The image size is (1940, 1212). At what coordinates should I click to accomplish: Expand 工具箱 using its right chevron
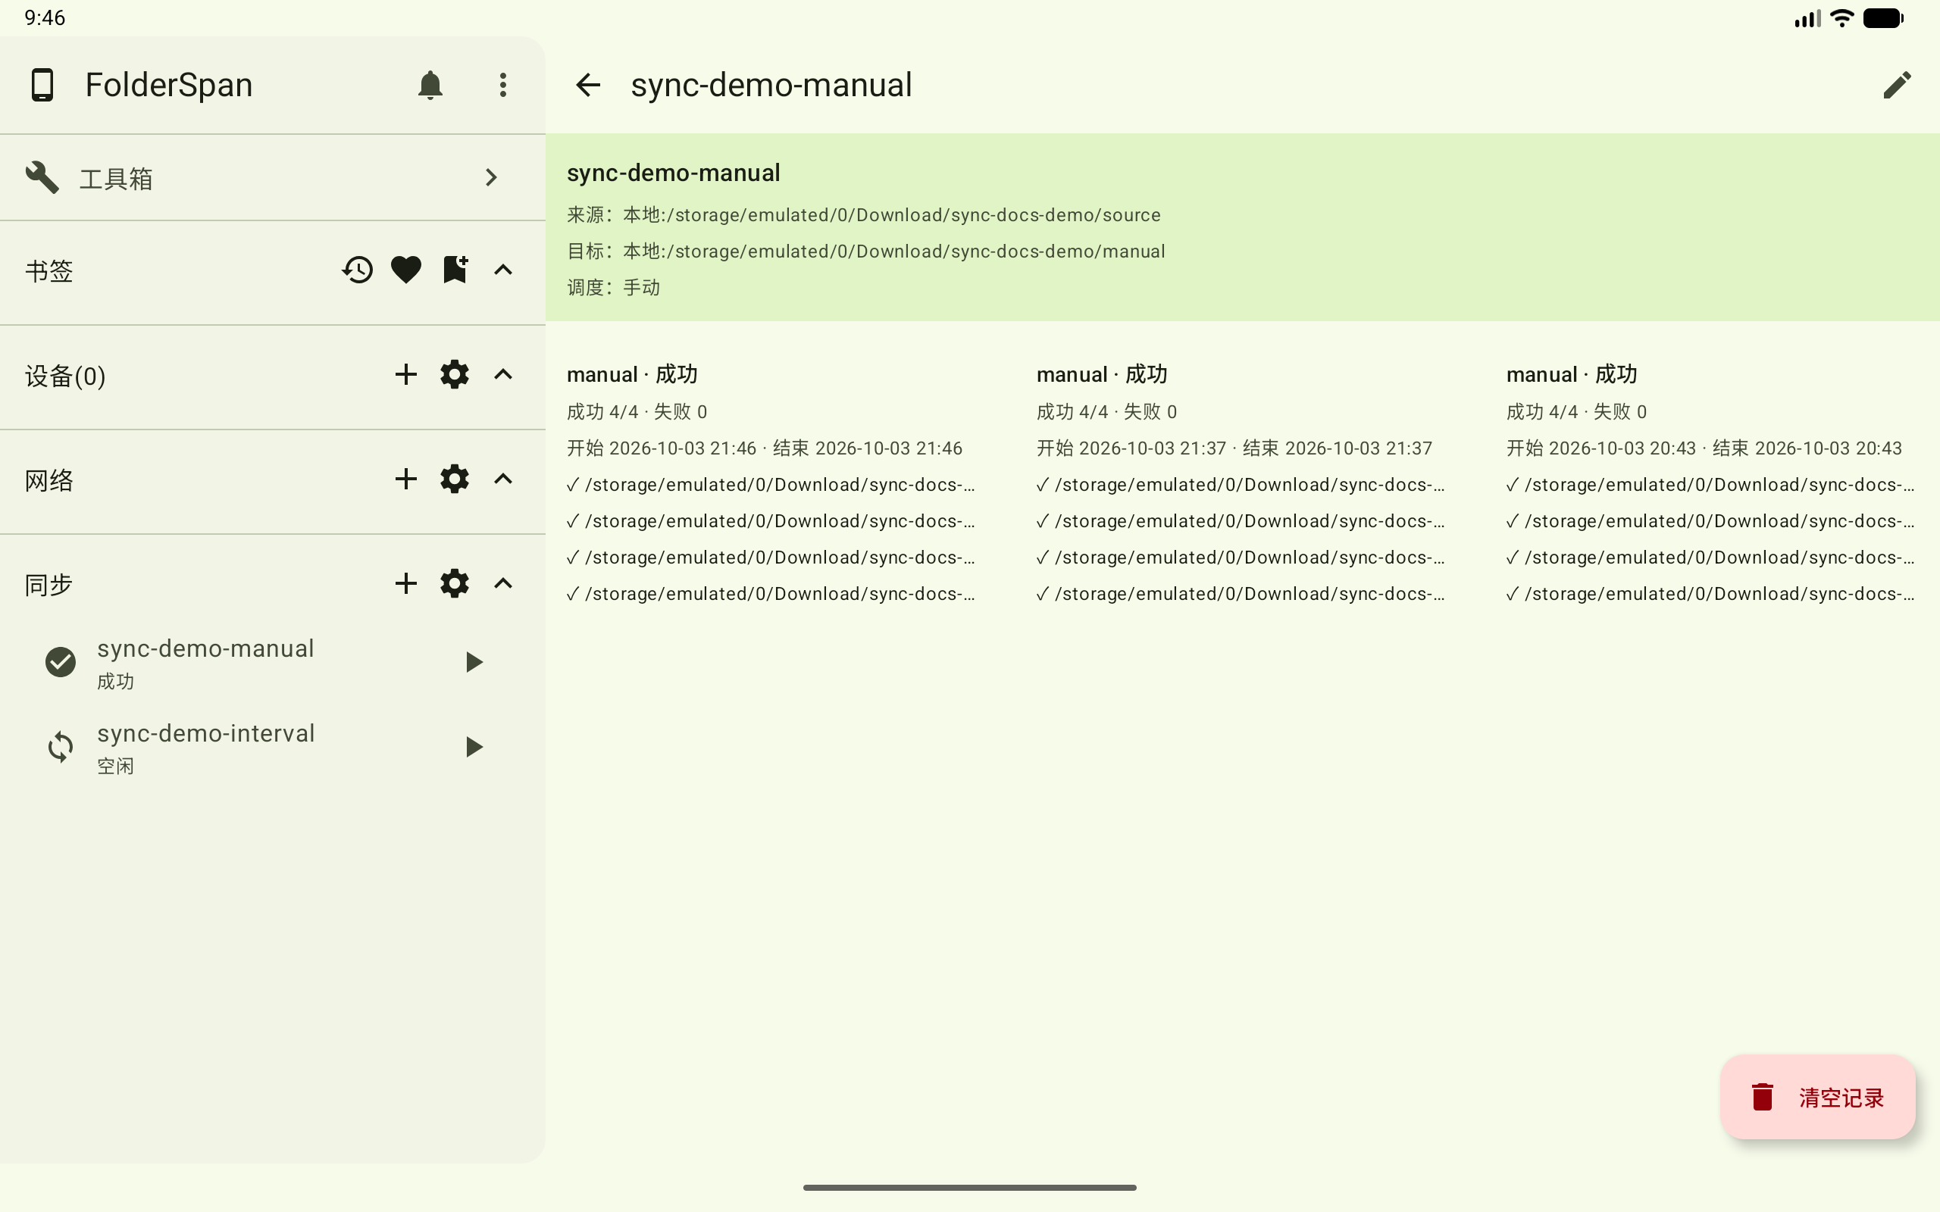[x=491, y=177]
